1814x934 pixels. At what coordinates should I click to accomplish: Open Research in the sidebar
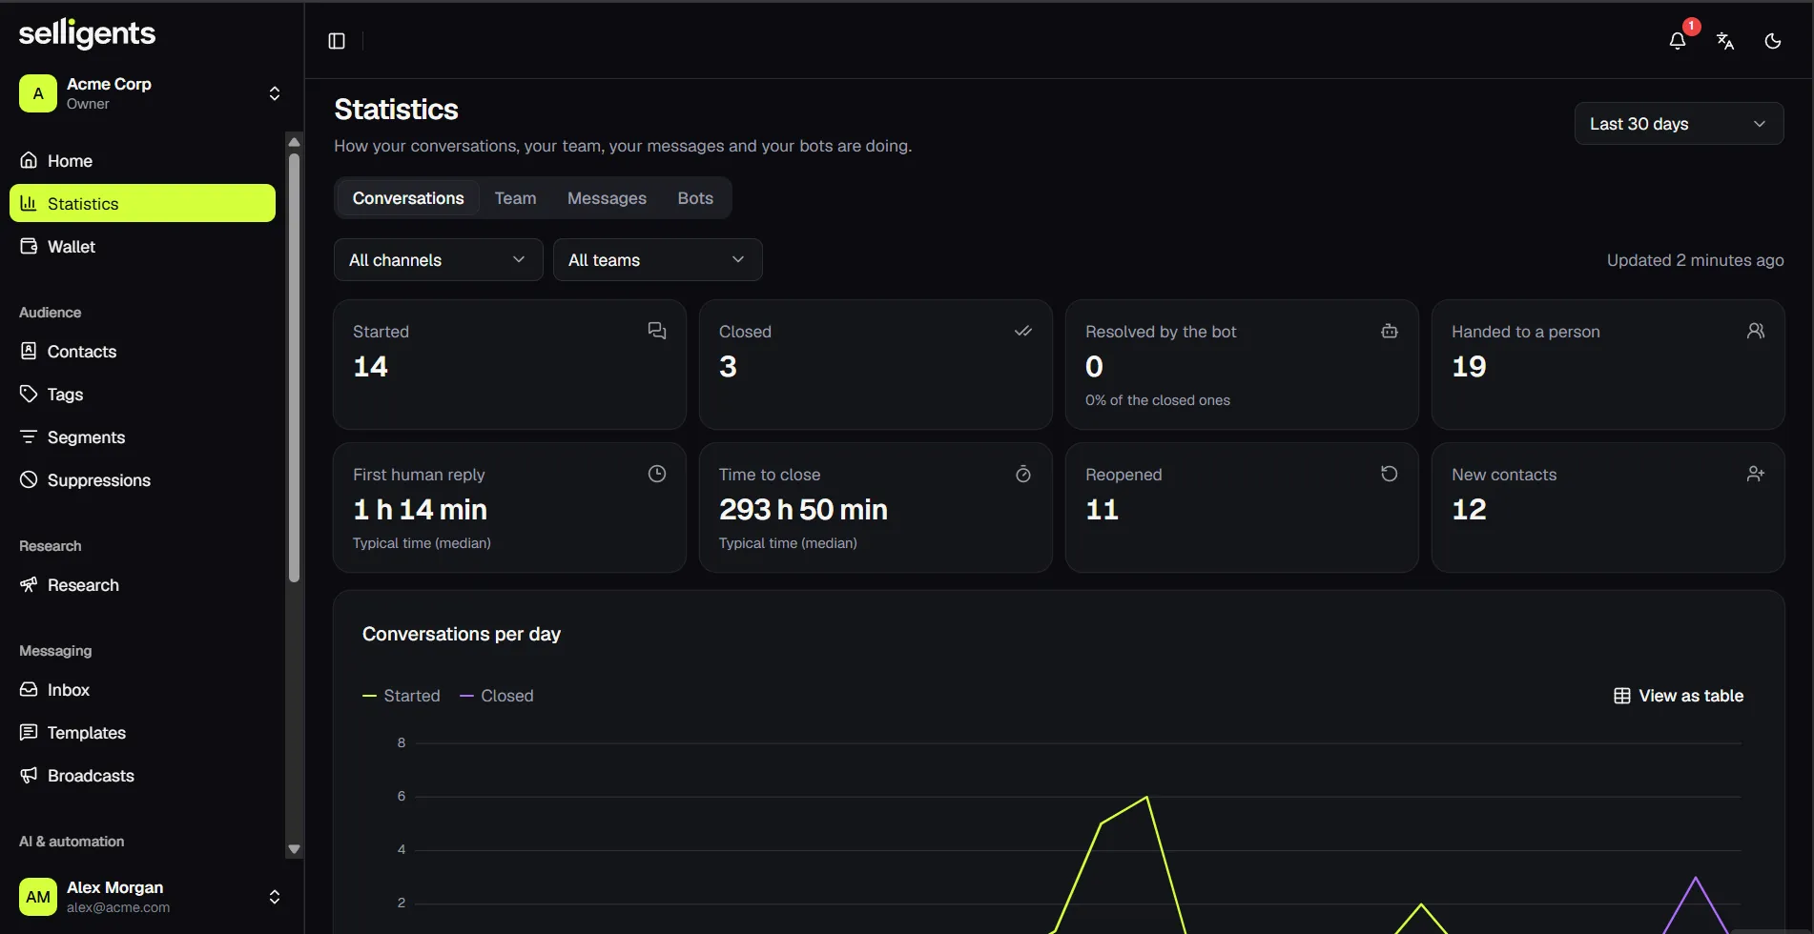tap(142, 585)
